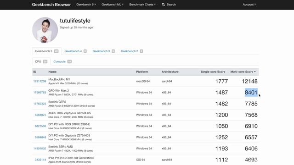Switch to the Geekbench 3 tab
The width and height of the screenshot is (294, 165).
tap(103, 51)
